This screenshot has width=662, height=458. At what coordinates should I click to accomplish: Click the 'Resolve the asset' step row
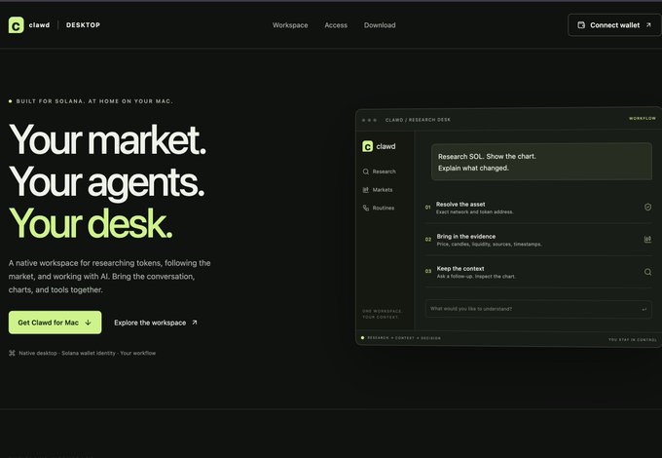[538, 208]
